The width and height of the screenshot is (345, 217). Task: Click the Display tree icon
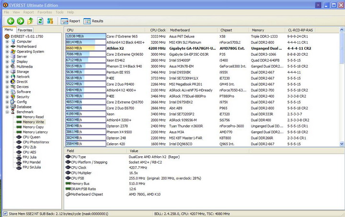tap(13, 62)
